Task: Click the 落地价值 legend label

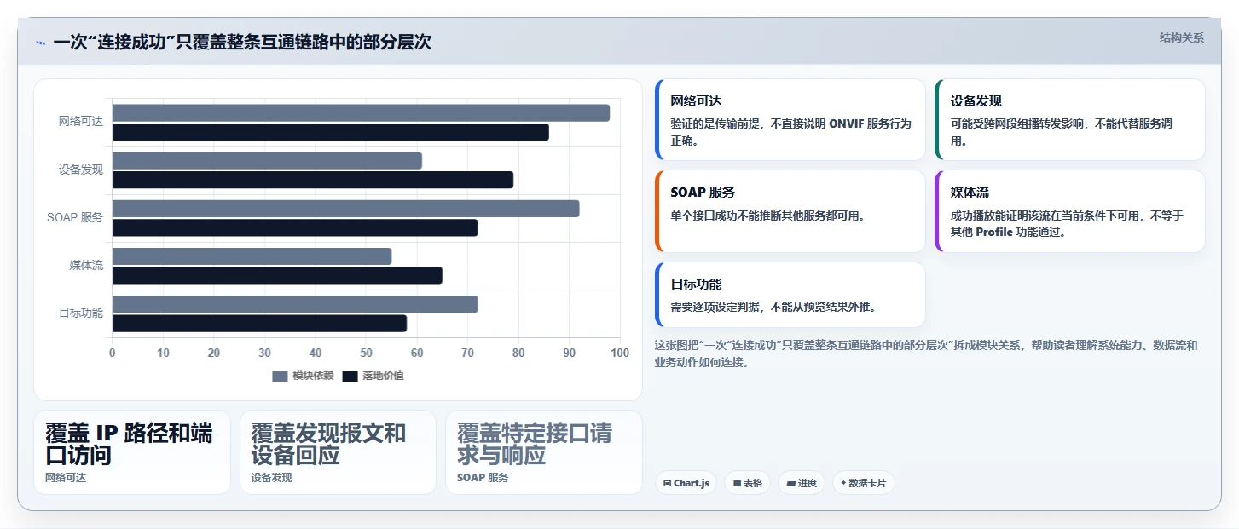Action: 383,376
